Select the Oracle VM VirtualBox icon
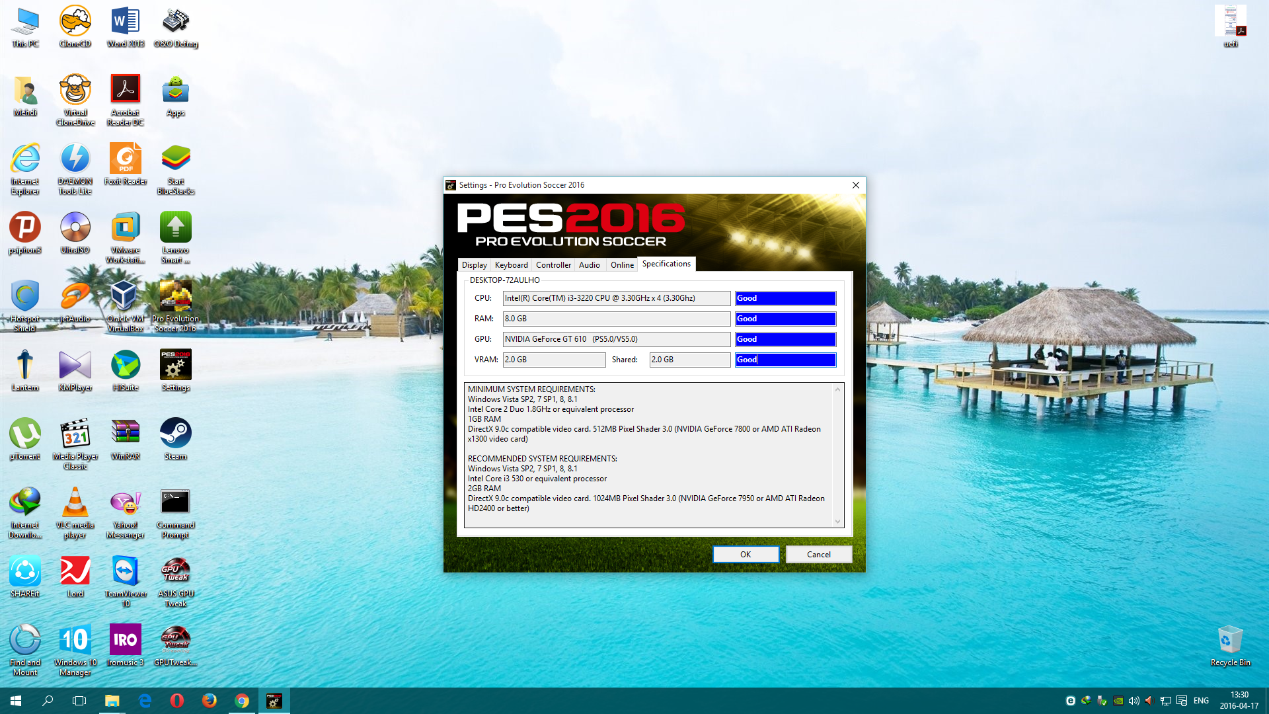 click(126, 306)
